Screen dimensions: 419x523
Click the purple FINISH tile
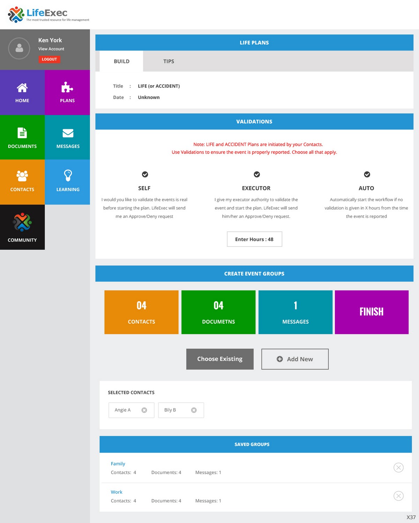(372, 312)
